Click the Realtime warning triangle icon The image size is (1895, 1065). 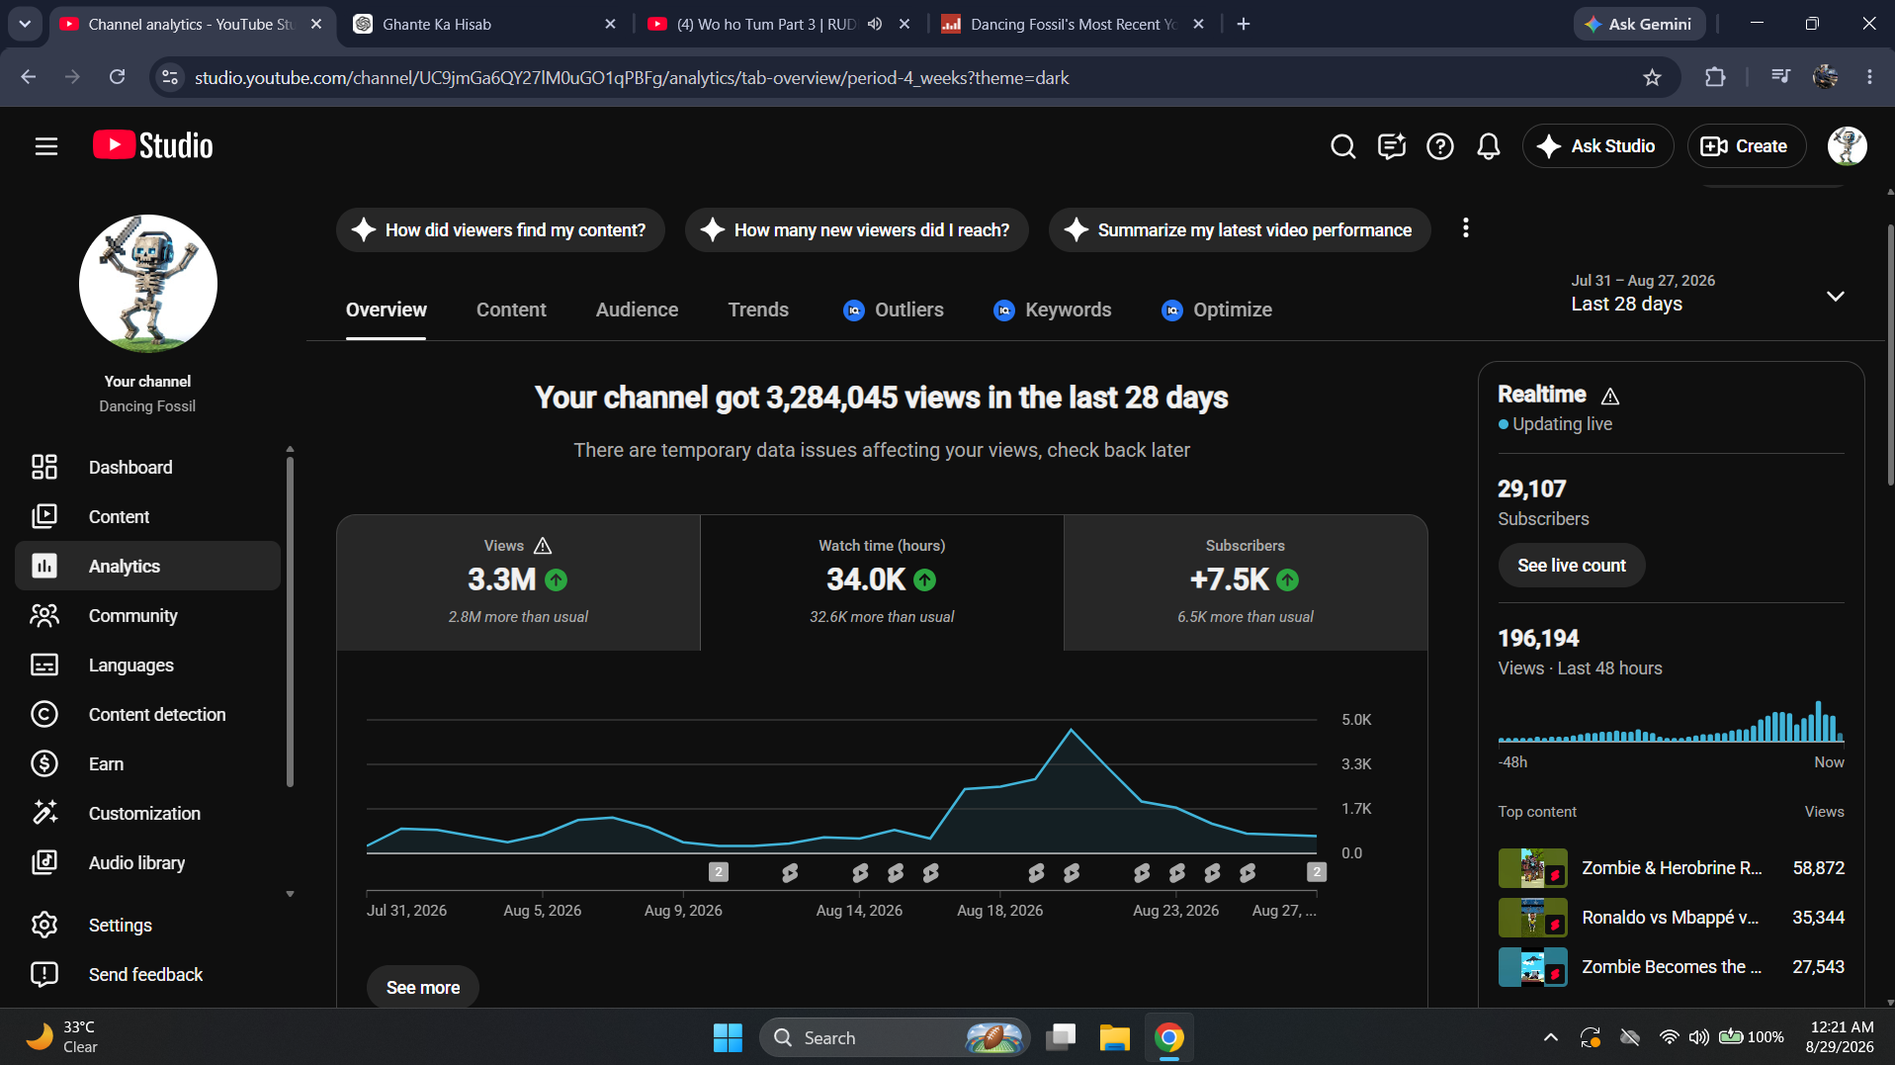pos(1610,396)
